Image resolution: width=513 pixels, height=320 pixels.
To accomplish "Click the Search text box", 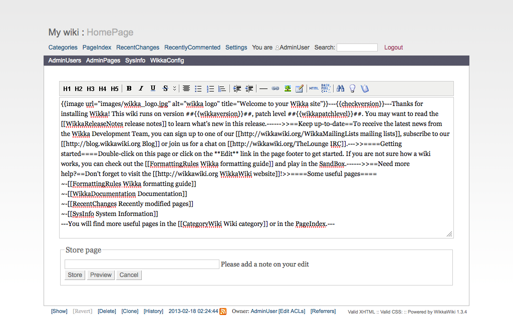I will click(x=357, y=47).
